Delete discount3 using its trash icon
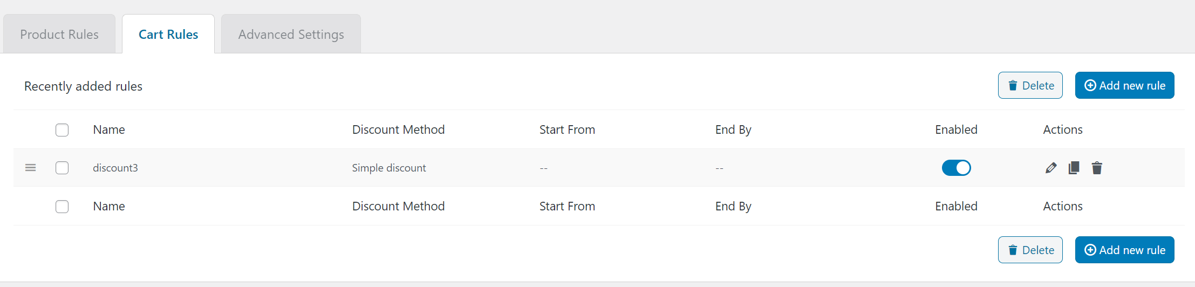Screen dimensions: 1195x287 [1097, 168]
